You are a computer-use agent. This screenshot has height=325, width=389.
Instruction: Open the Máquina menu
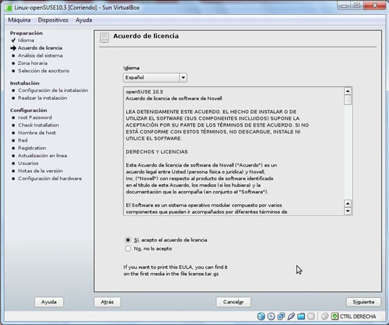19,20
